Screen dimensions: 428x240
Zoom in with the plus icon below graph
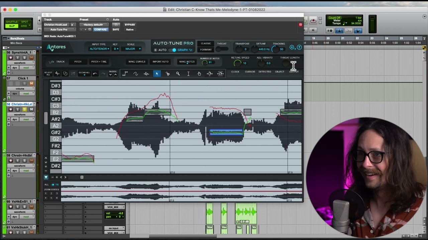pyautogui.click(x=57, y=177)
